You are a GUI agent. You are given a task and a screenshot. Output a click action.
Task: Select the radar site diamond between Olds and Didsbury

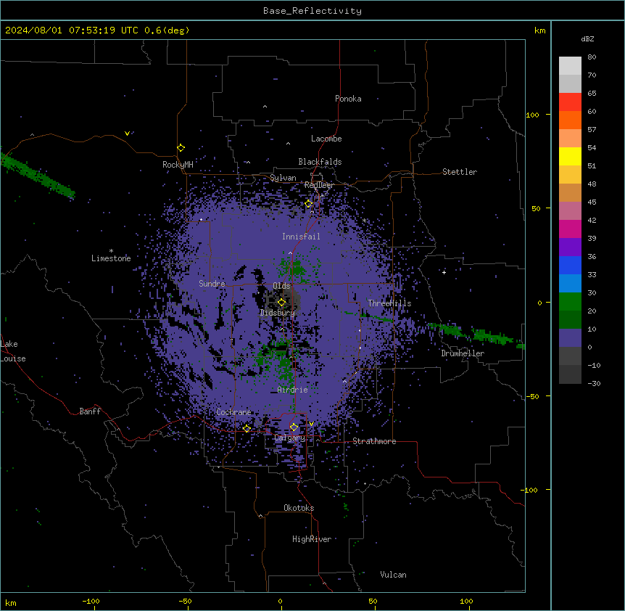pos(281,303)
